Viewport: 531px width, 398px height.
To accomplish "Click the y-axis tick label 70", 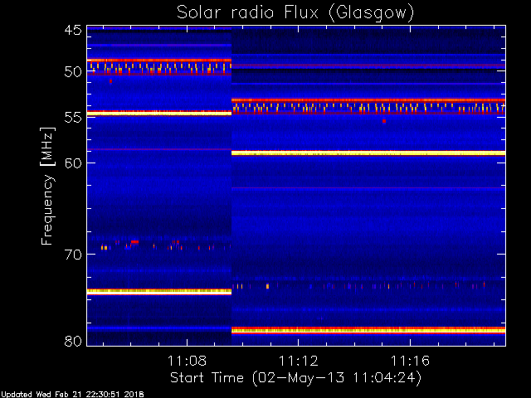I will [x=73, y=255].
